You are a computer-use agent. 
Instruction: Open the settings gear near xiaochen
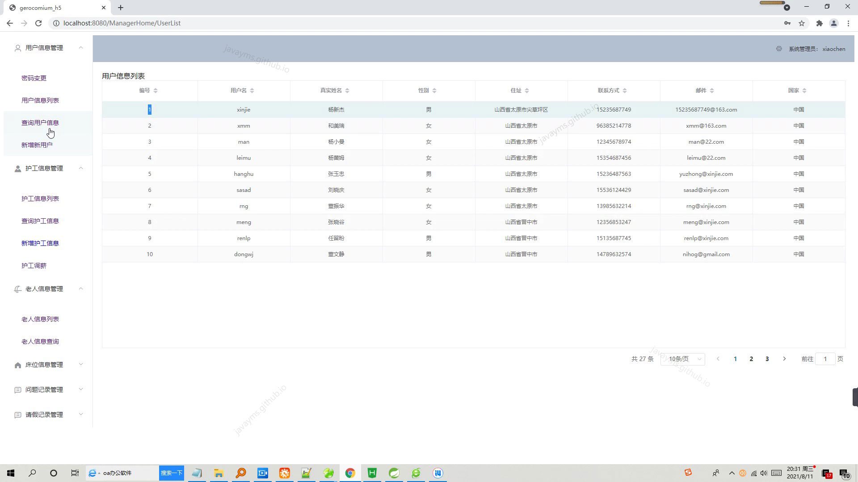[x=778, y=49]
